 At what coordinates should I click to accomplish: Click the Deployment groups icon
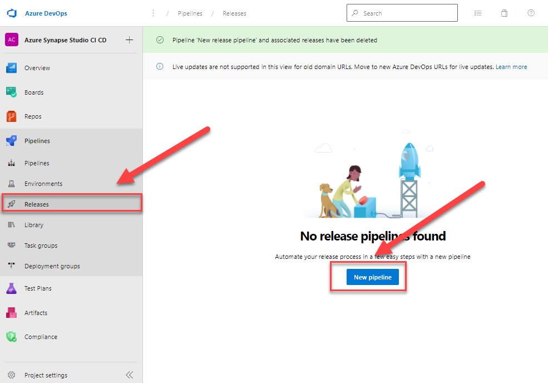(x=11, y=266)
